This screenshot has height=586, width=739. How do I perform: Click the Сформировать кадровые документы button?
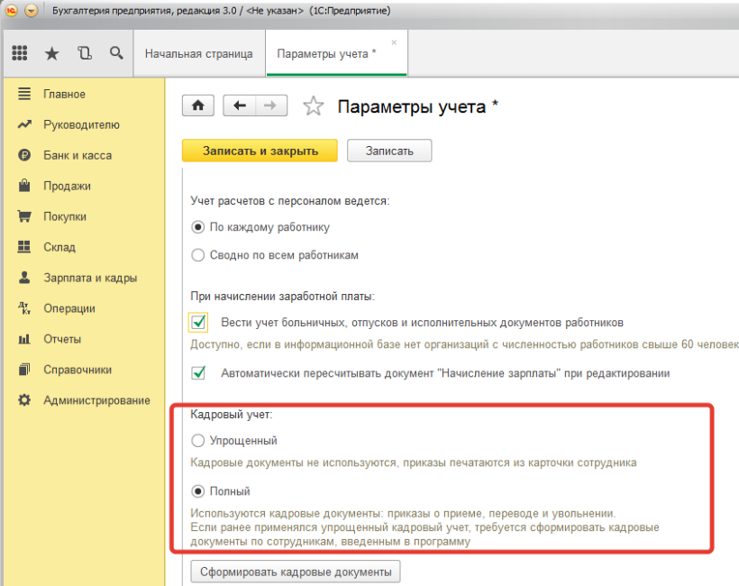pos(296,572)
